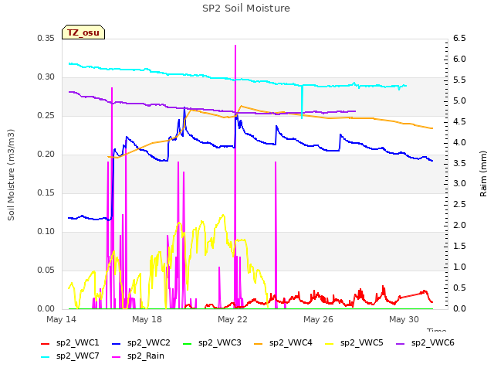Viewport: 494px width, 371px height.
Task: Click the cyan sp2_VWC7 legend swatch
Action: coord(45,357)
